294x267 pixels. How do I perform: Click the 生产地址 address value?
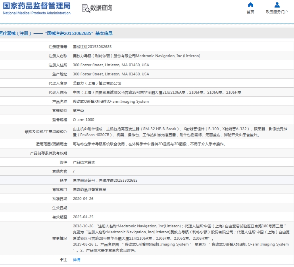pyautogui.click(x=111, y=74)
